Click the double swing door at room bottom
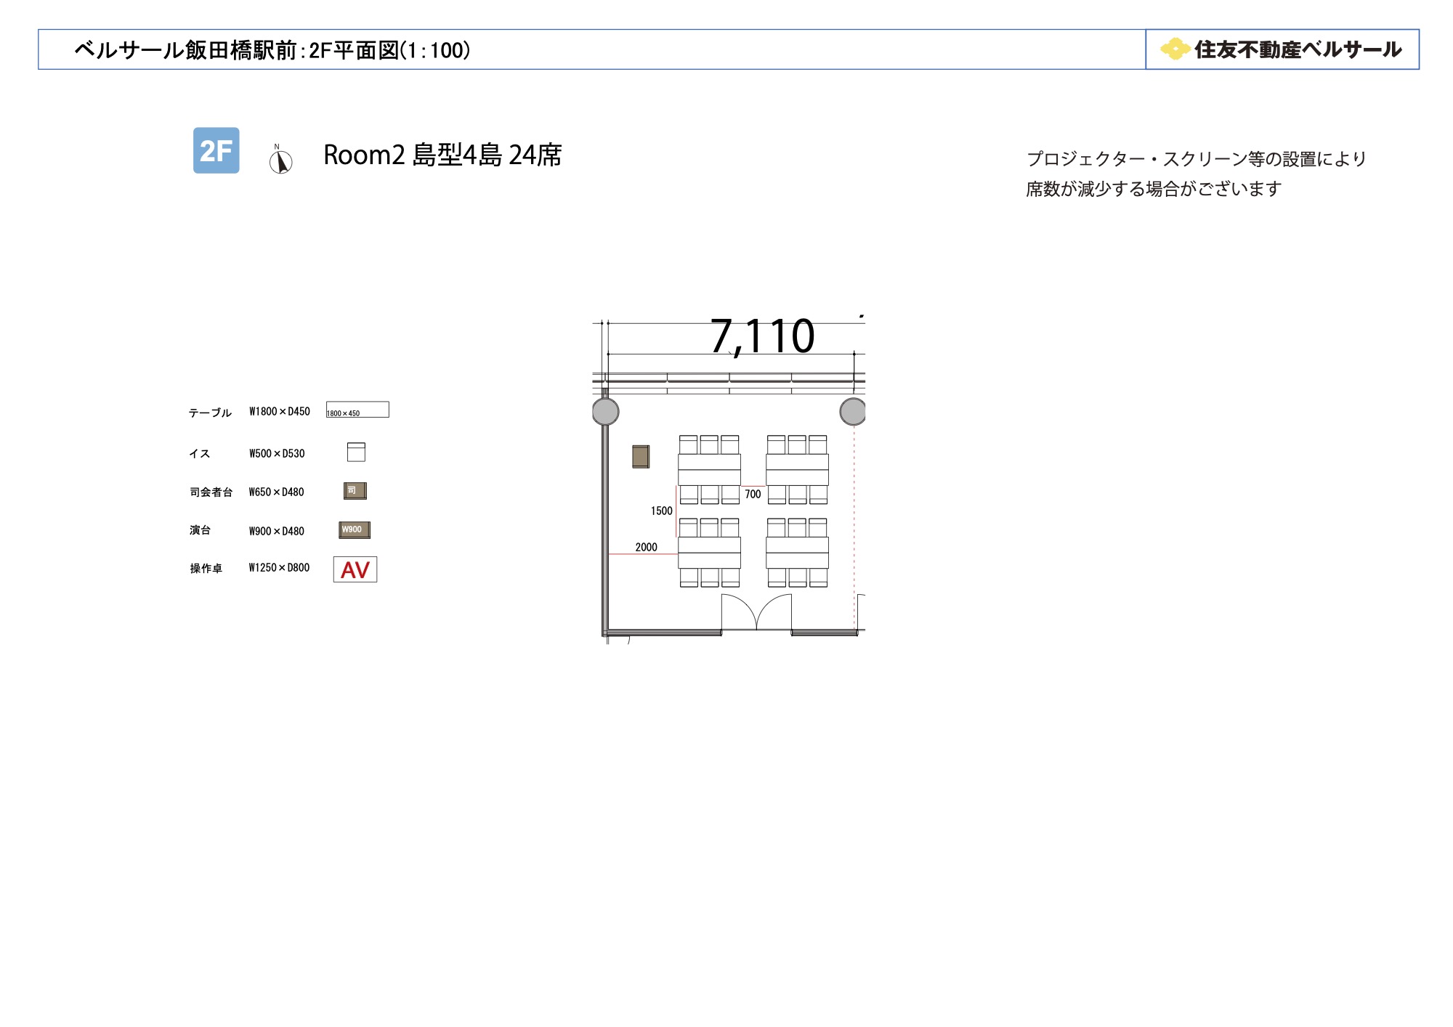 (756, 612)
